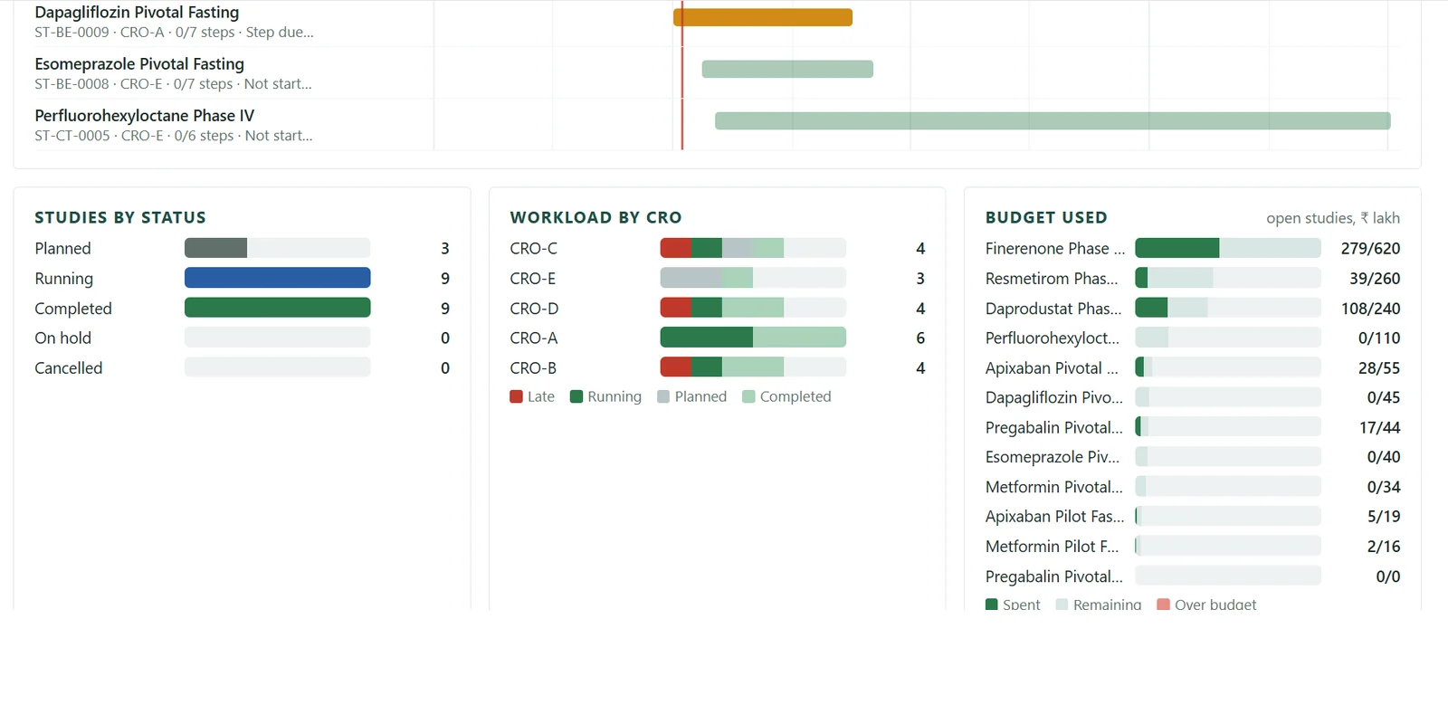
Task: Click the Over budget legend swatch
Action: pos(1164,605)
